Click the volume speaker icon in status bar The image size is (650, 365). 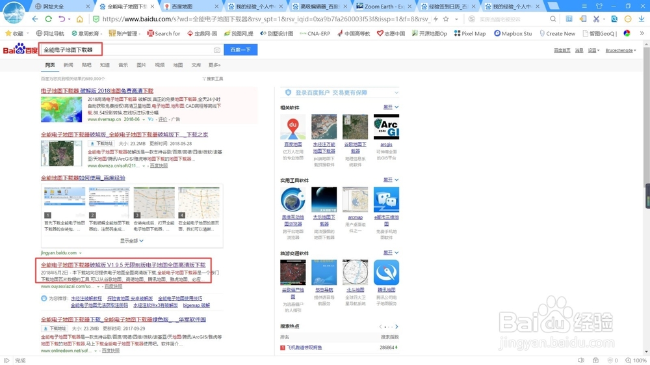[x=581, y=360]
